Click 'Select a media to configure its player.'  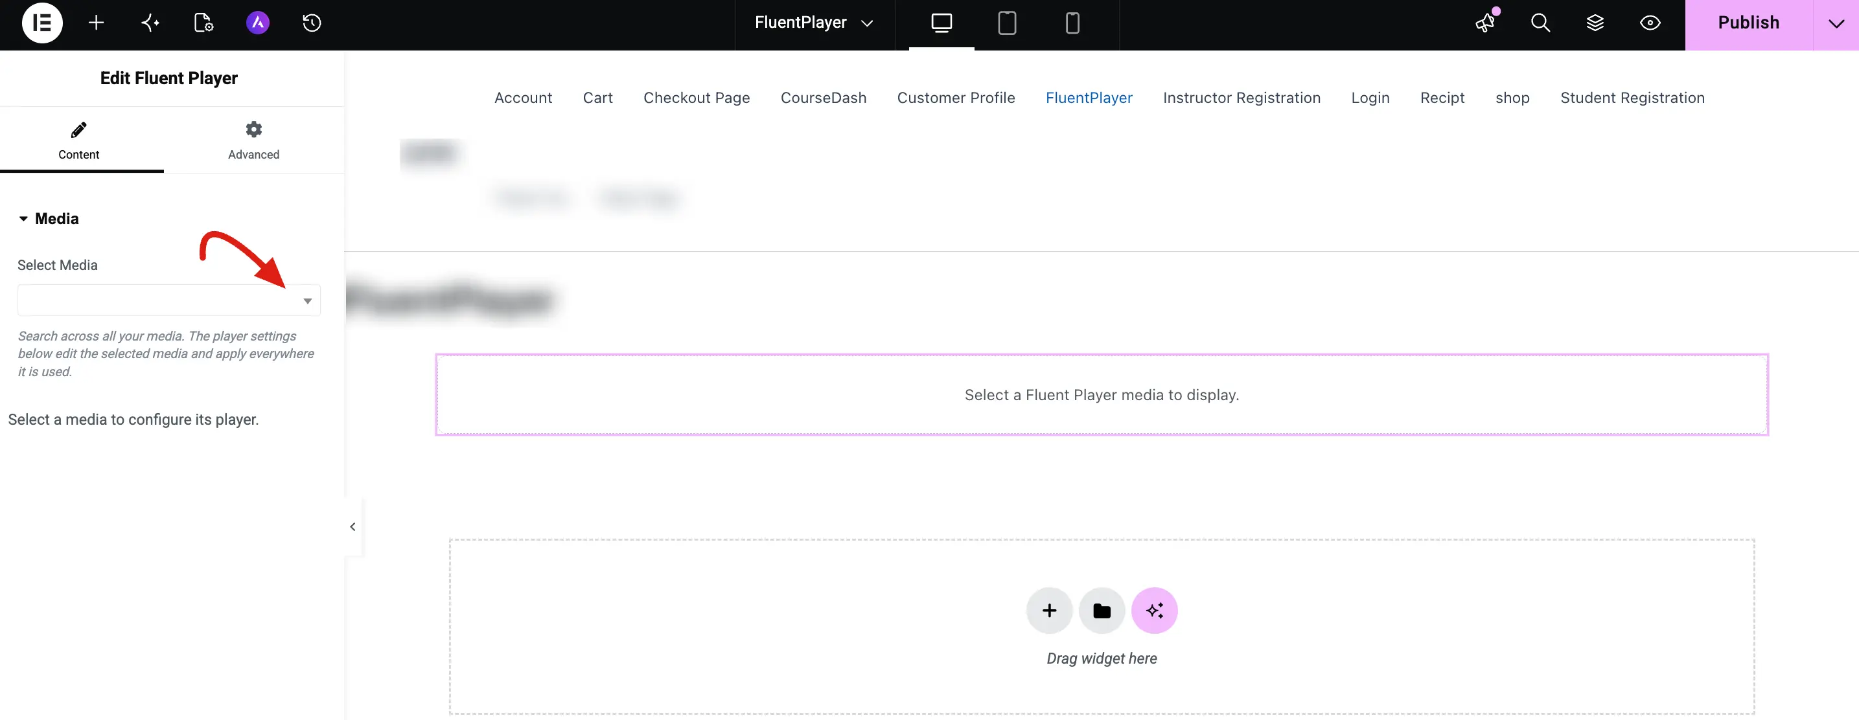(x=133, y=419)
